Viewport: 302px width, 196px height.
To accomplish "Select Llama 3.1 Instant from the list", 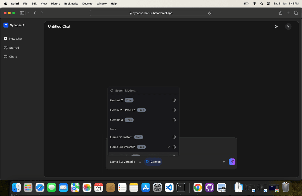I will tap(121, 137).
